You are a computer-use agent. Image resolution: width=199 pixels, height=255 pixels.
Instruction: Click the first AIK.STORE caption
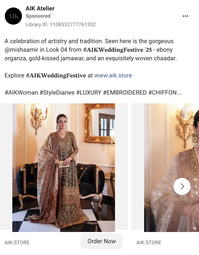(x=17, y=242)
